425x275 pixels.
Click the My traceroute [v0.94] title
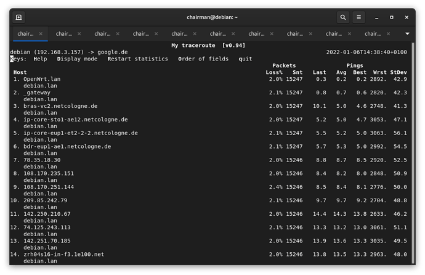point(208,45)
